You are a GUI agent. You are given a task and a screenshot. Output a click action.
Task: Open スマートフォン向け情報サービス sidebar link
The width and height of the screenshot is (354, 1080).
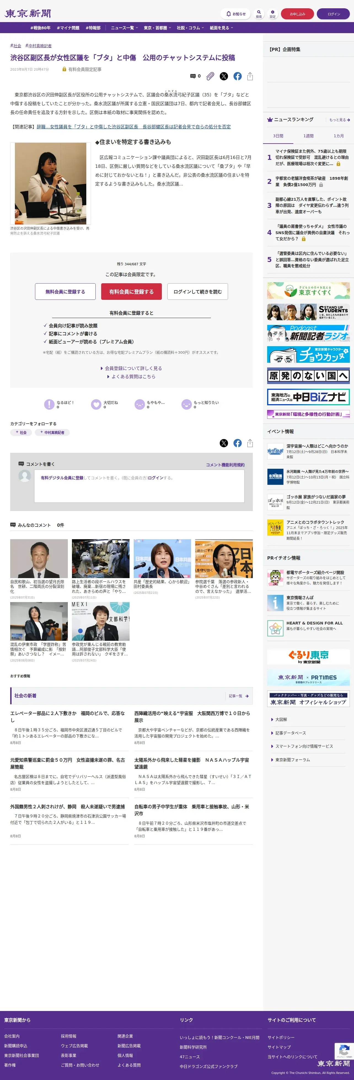[304, 746]
